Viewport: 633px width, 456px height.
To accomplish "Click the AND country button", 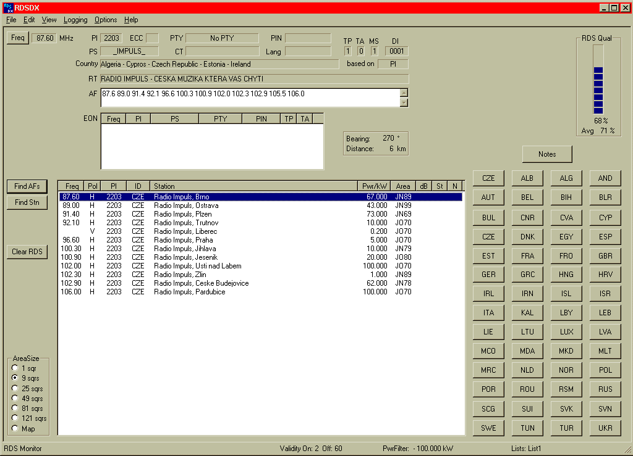I will click(x=605, y=178).
